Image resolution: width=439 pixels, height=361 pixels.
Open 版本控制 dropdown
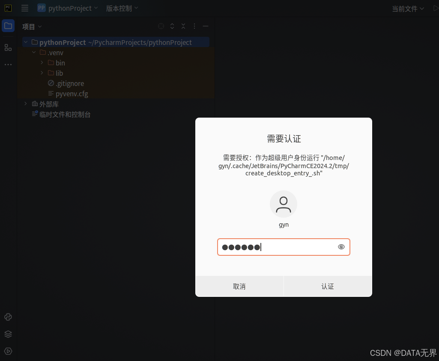click(x=122, y=9)
